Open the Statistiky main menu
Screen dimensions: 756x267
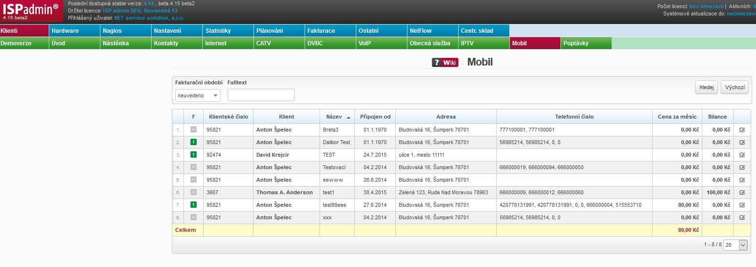[x=228, y=30]
